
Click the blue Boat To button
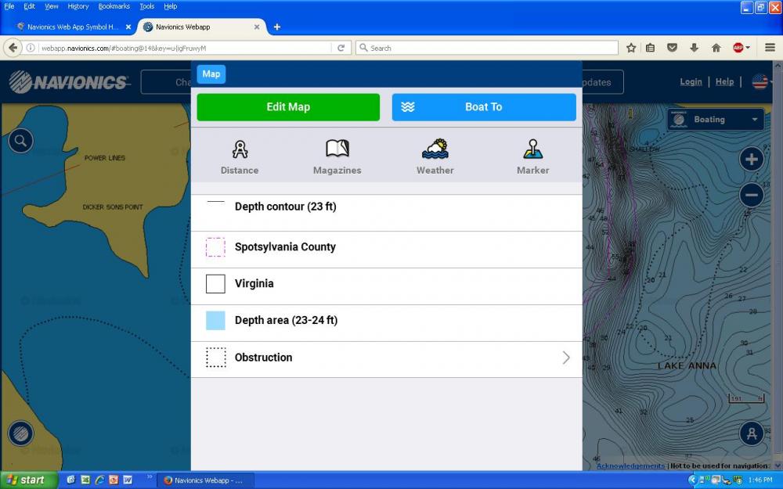484,106
